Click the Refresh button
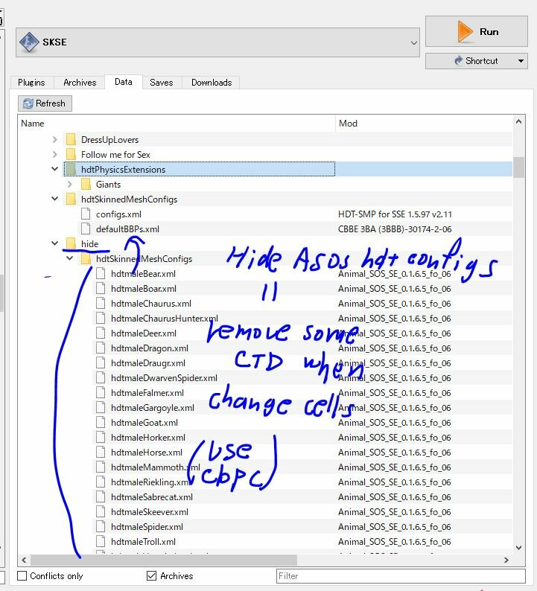 click(x=45, y=103)
